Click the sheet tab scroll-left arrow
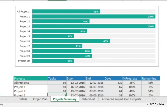Viewport: 167px width, 107px height. [x=1, y=99]
